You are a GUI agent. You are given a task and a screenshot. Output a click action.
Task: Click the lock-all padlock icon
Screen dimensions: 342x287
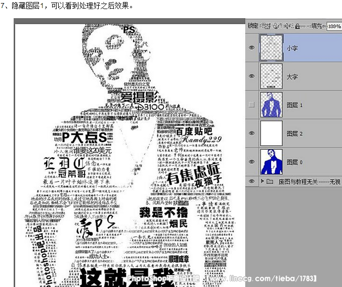pyautogui.click(x=297, y=26)
